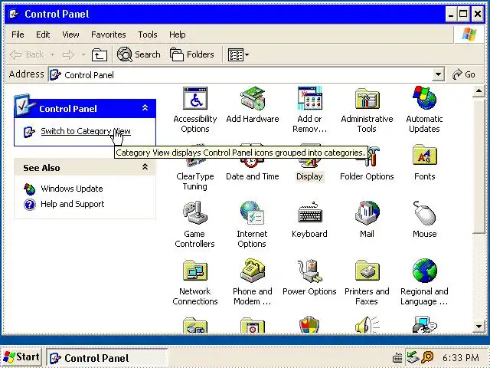The width and height of the screenshot is (490, 368).
Task: Click the vertical scrollbar thumb
Action: point(479,166)
